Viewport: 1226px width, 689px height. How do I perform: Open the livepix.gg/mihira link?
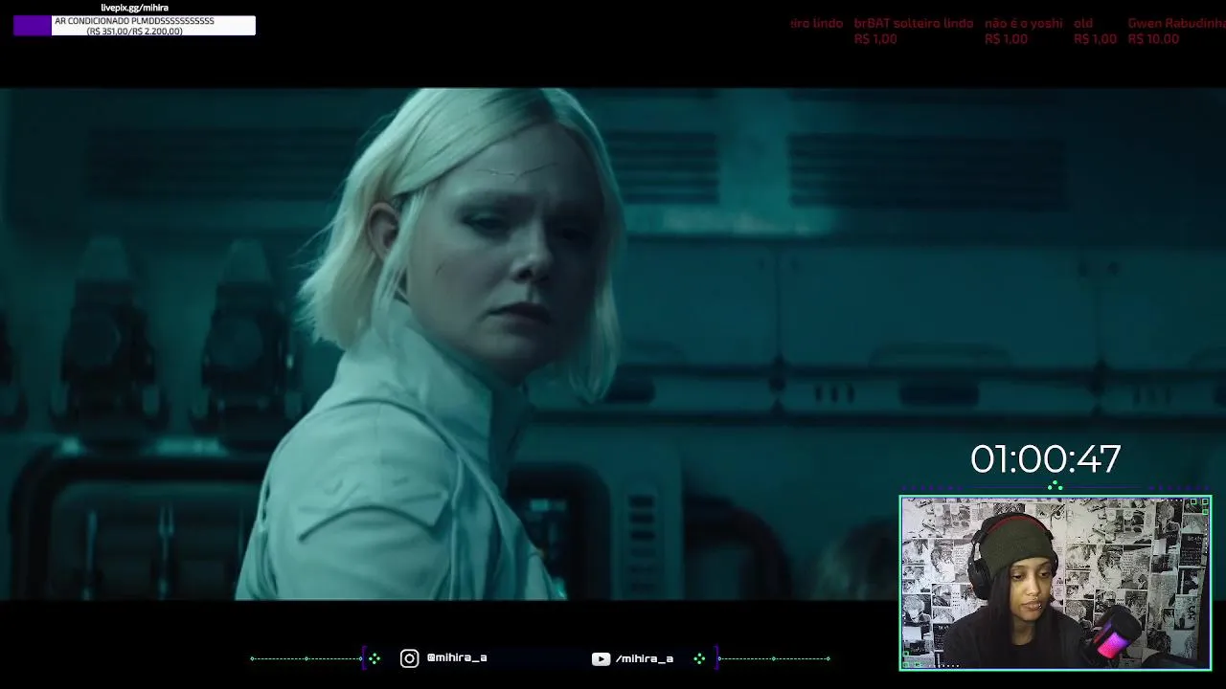(134, 8)
